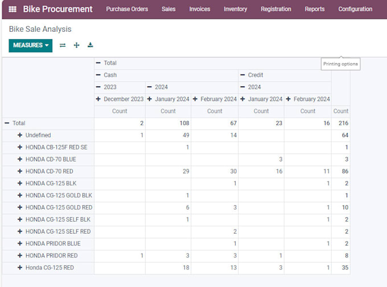This screenshot has width=387, height=287.
Task: Click the HONDA PRIDOR RED total 8
Action: click(x=347, y=256)
